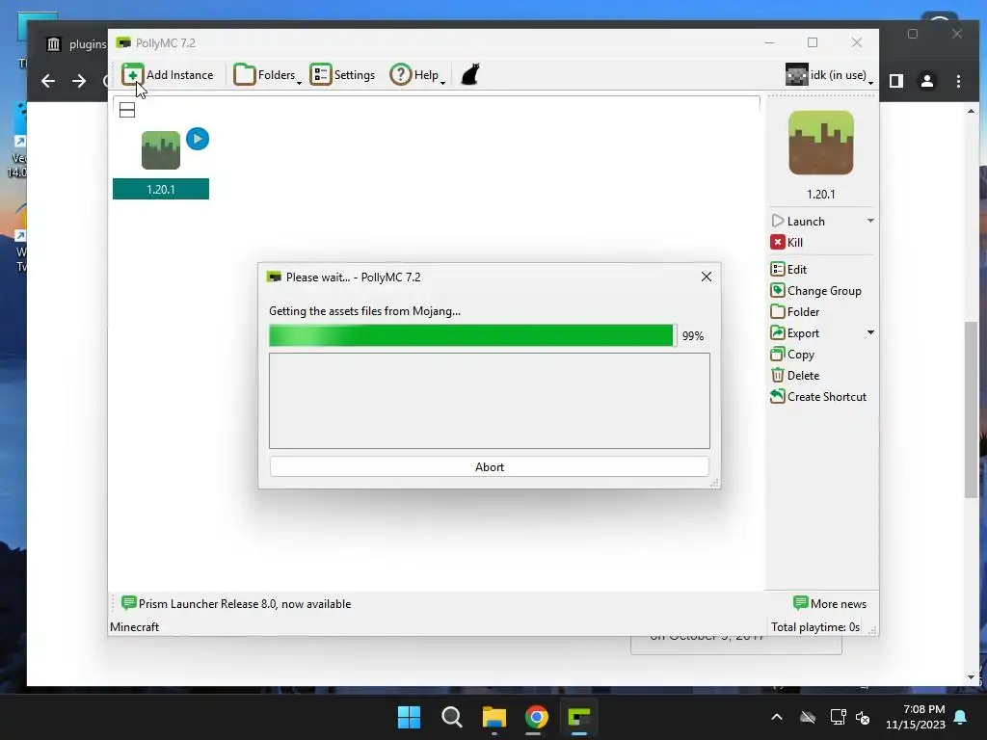Open the Prism Launcher Release 8.0 news link
987x740 pixels.
(236, 604)
